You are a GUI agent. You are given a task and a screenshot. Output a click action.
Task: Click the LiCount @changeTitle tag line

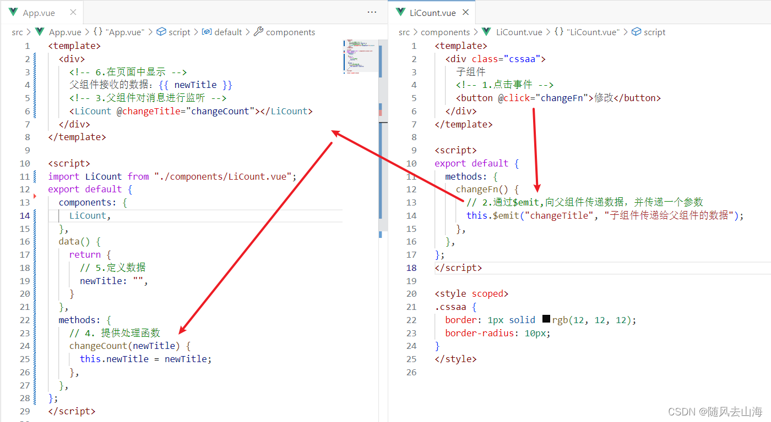click(191, 111)
